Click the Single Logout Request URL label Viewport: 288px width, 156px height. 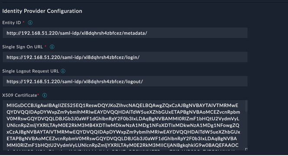[x=30, y=71]
